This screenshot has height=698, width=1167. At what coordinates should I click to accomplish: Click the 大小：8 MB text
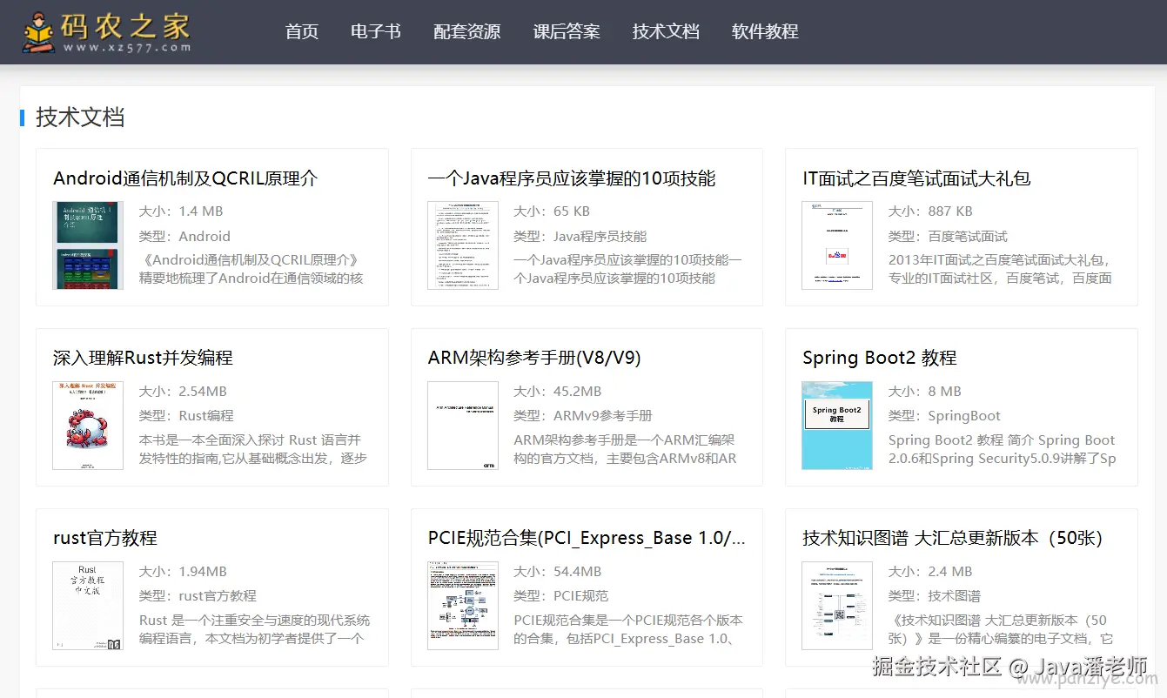tap(924, 391)
